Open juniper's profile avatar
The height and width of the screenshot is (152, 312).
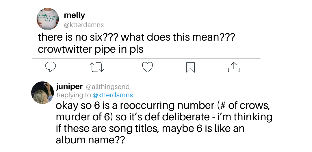click(42, 92)
